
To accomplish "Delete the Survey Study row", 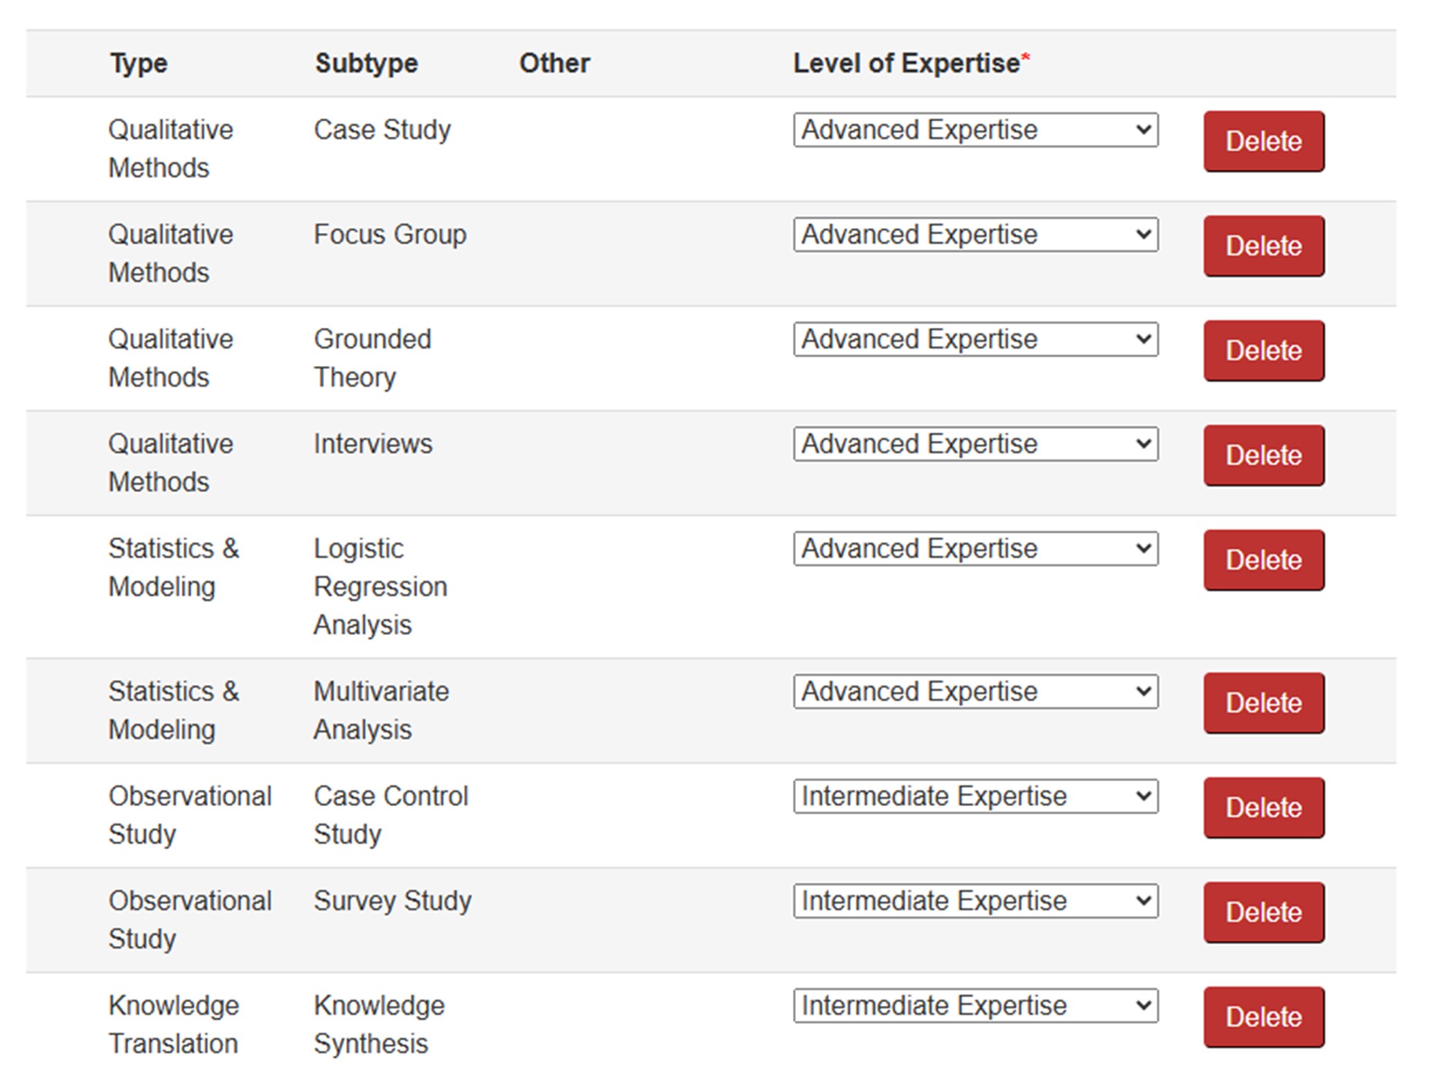I will (x=1263, y=912).
